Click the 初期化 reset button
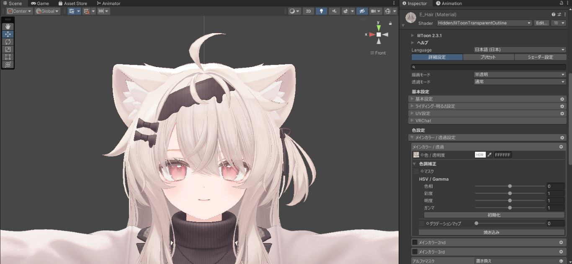572x264 pixels. pyautogui.click(x=494, y=215)
